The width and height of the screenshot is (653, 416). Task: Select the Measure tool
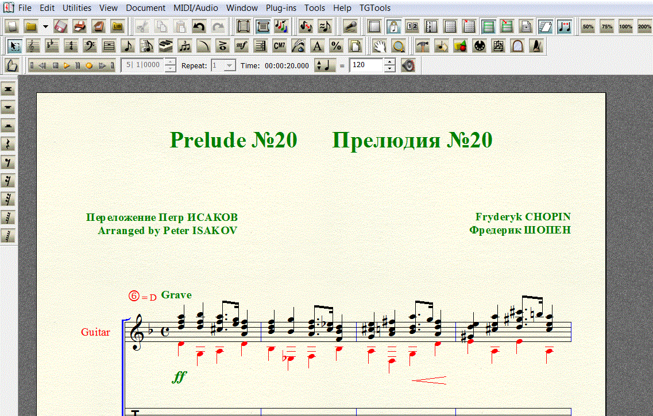tap(109, 46)
